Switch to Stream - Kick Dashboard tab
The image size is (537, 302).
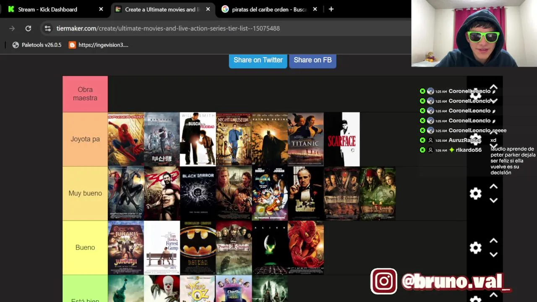pyautogui.click(x=55, y=9)
